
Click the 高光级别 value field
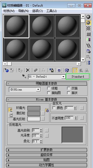tap(36, 130)
